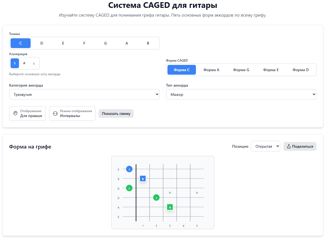Click green 3 marker on D string
This screenshot has width=326, height=240.
(x=156, y=198)
